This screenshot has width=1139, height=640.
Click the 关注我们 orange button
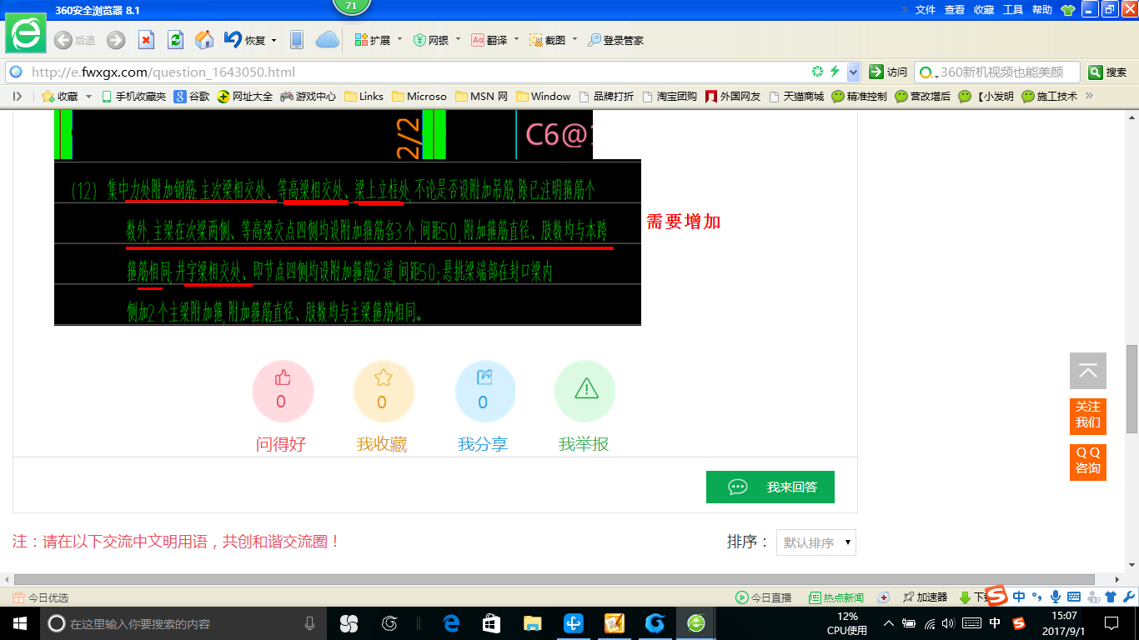pos(1088,416)
